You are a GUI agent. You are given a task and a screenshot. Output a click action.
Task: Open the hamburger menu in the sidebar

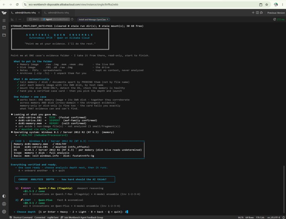click(x=4, y=20)
